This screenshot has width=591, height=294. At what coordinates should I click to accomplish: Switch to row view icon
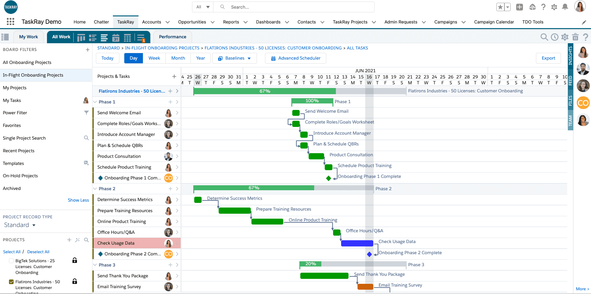click(93, 38)
